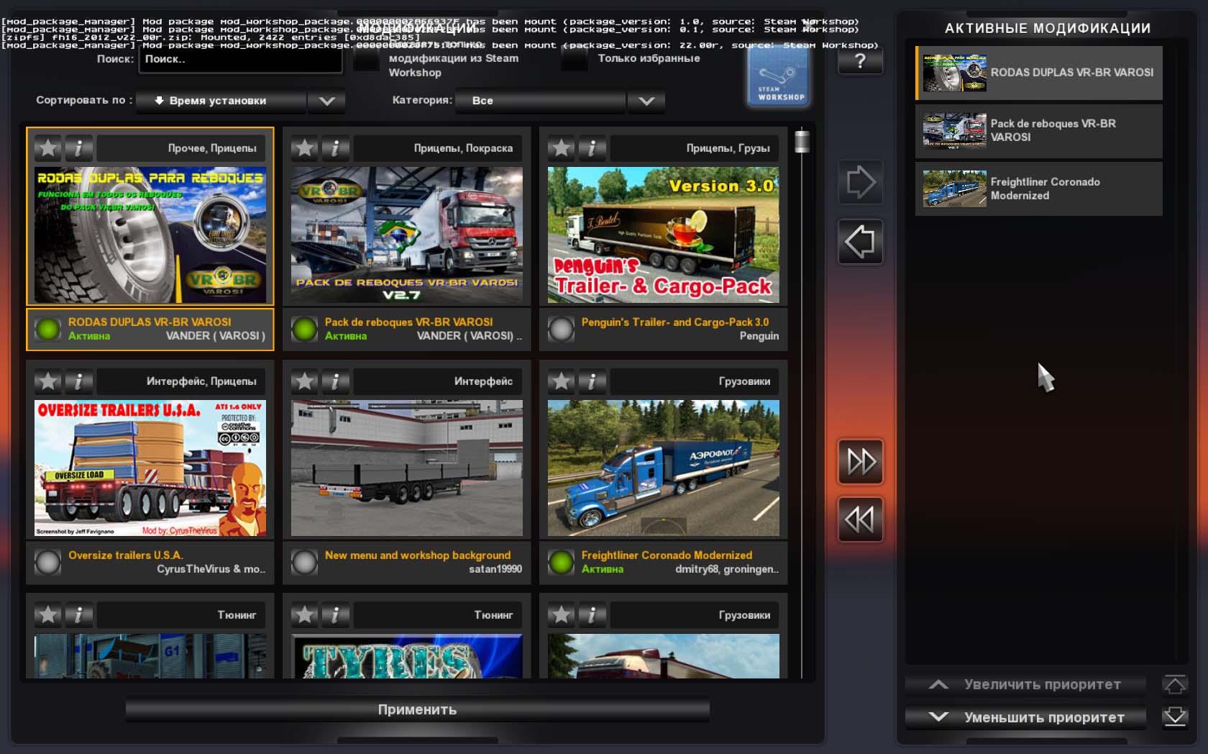
Task: Click Увеличить приоритет button
Action: 1025,684
